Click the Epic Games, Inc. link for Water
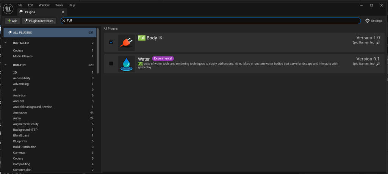The height and width of the screenshot is (174, 388). 364,64
